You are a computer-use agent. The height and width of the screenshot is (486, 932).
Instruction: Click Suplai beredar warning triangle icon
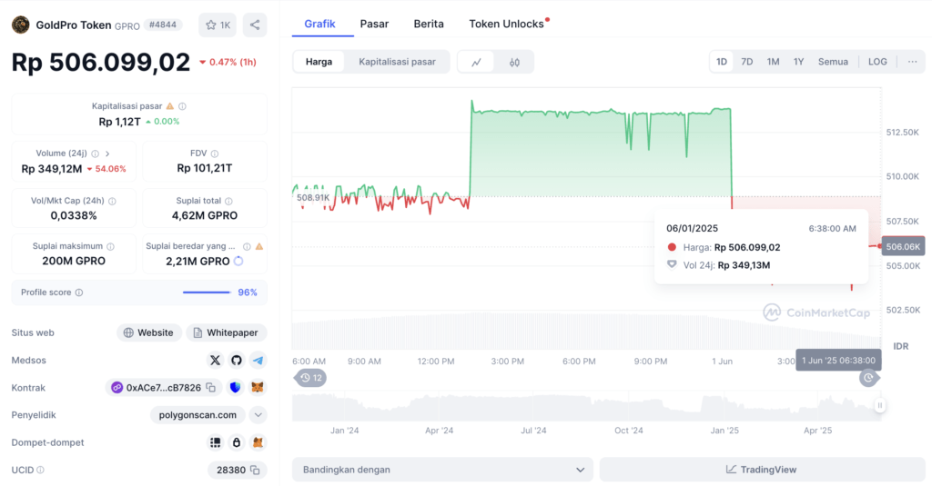coord(259,246)
